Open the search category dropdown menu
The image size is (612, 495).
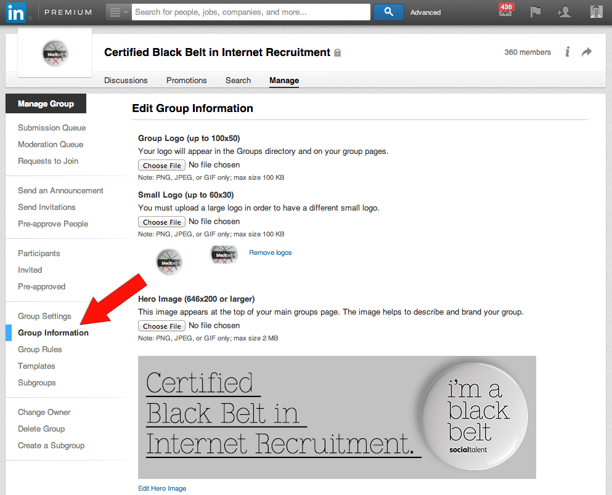(119, 12)
